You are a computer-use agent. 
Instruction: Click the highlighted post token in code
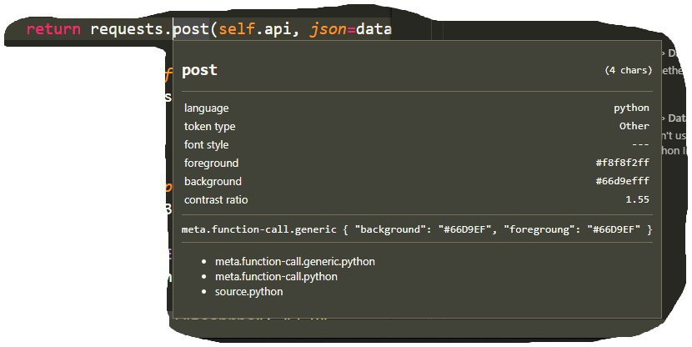pos(191,29)
